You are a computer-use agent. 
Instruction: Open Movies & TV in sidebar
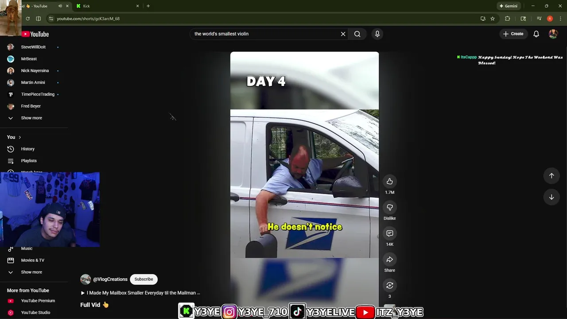34,261
